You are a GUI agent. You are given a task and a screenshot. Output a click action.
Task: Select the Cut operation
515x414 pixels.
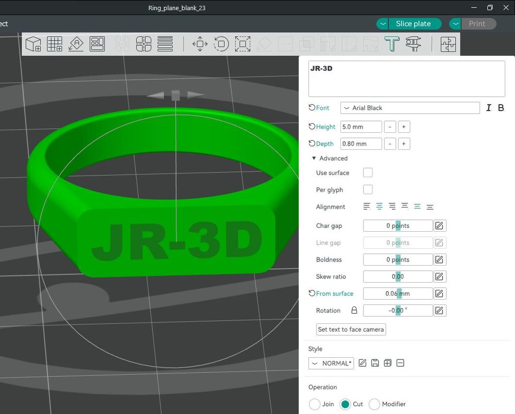coord(345,404)
